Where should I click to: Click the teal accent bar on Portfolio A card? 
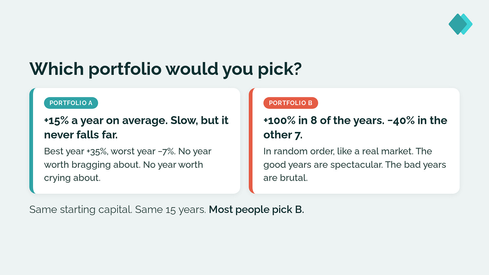31,141
